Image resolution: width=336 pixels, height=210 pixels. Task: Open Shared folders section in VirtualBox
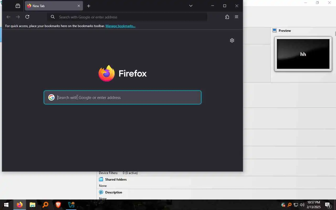pyautogui.click(x=116, y=180)
